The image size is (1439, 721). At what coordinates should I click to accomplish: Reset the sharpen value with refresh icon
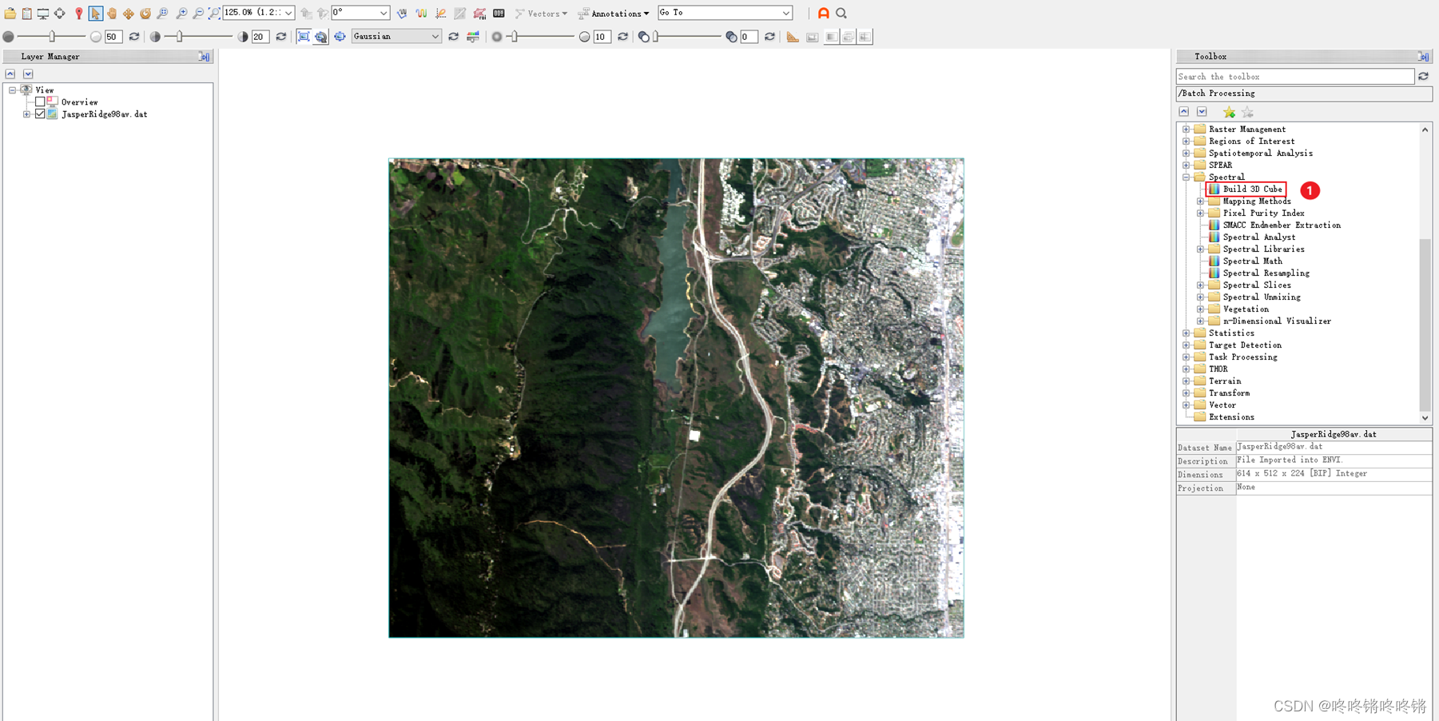pos(622,37)
